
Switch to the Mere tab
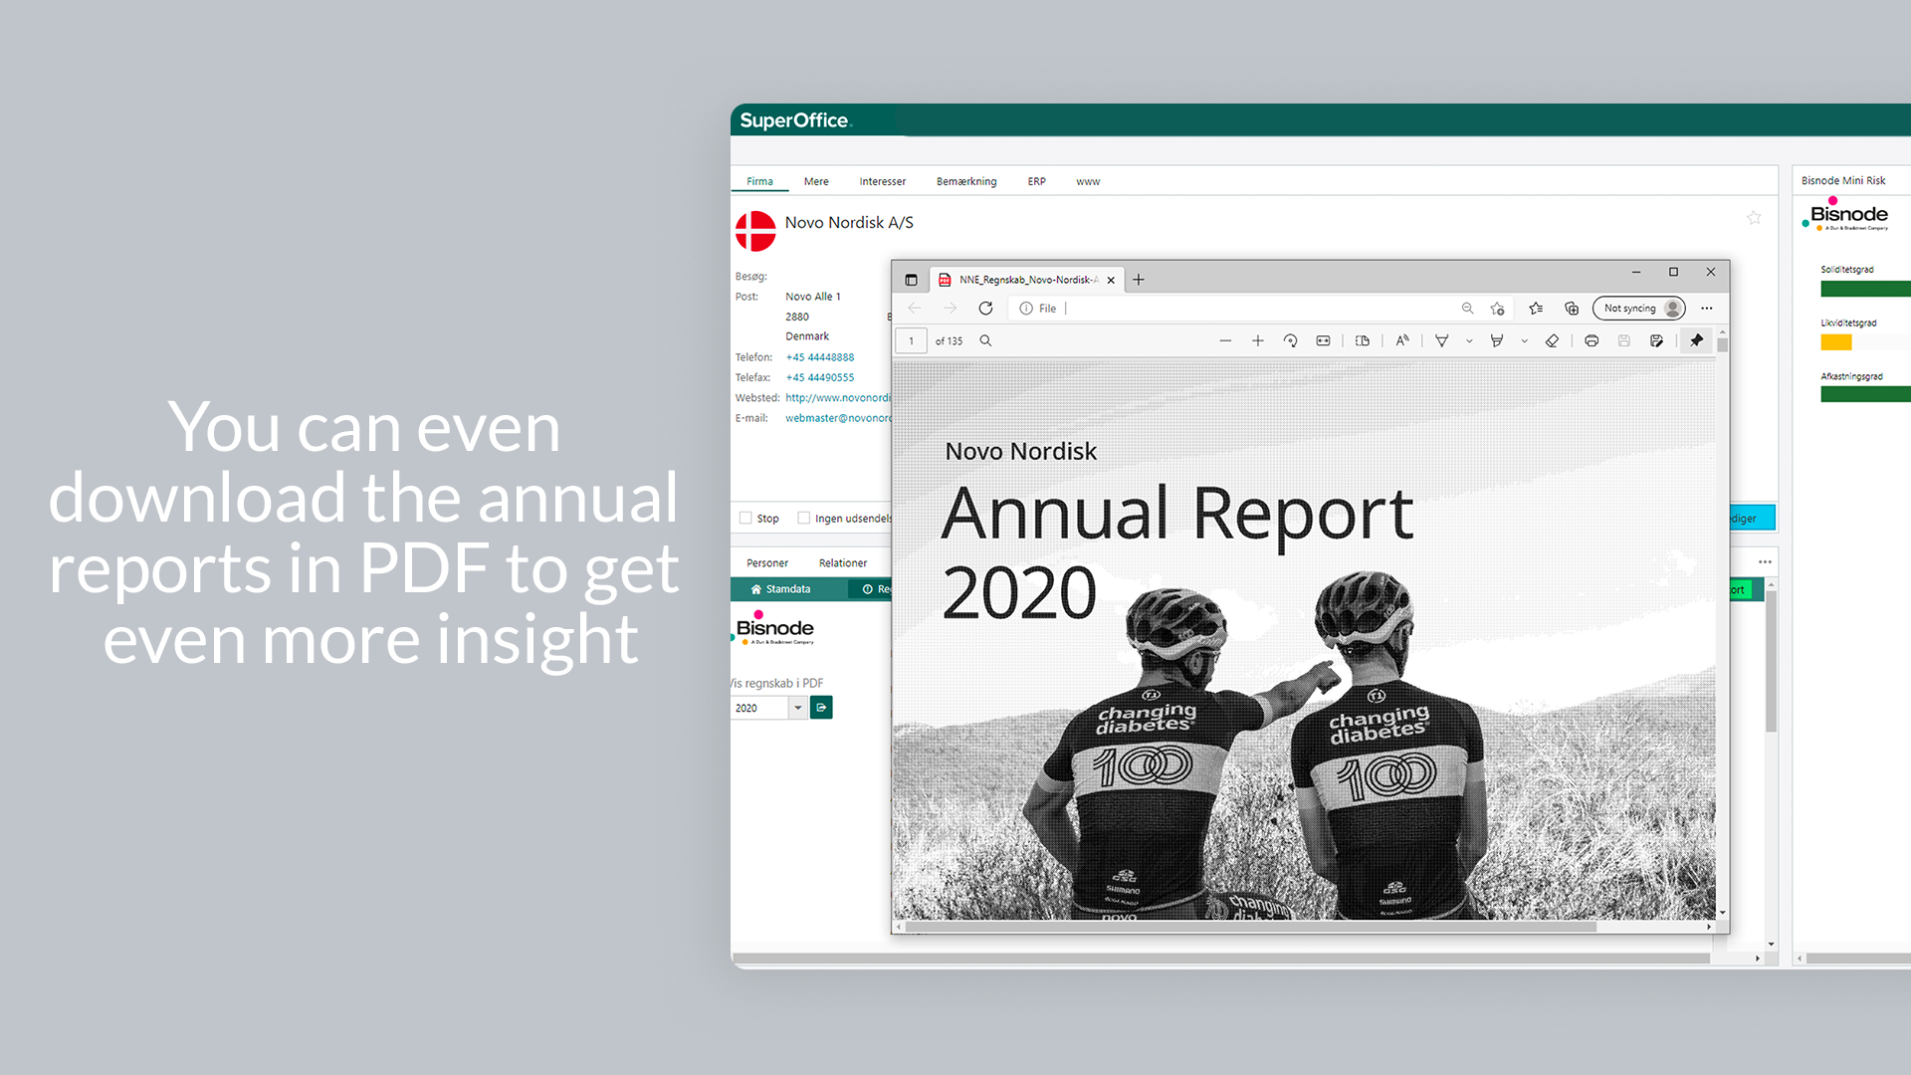(x=816, y=181)
